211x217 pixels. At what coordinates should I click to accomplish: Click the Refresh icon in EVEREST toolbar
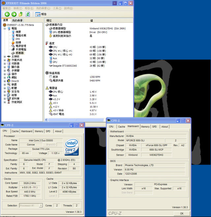(28, 14)
